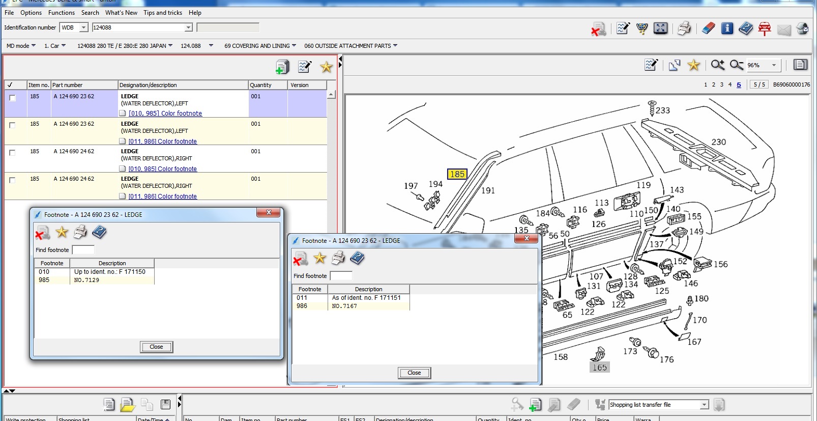Select the checkbox of the last item 185 row

pyautogui.click(x=13, y=180)
